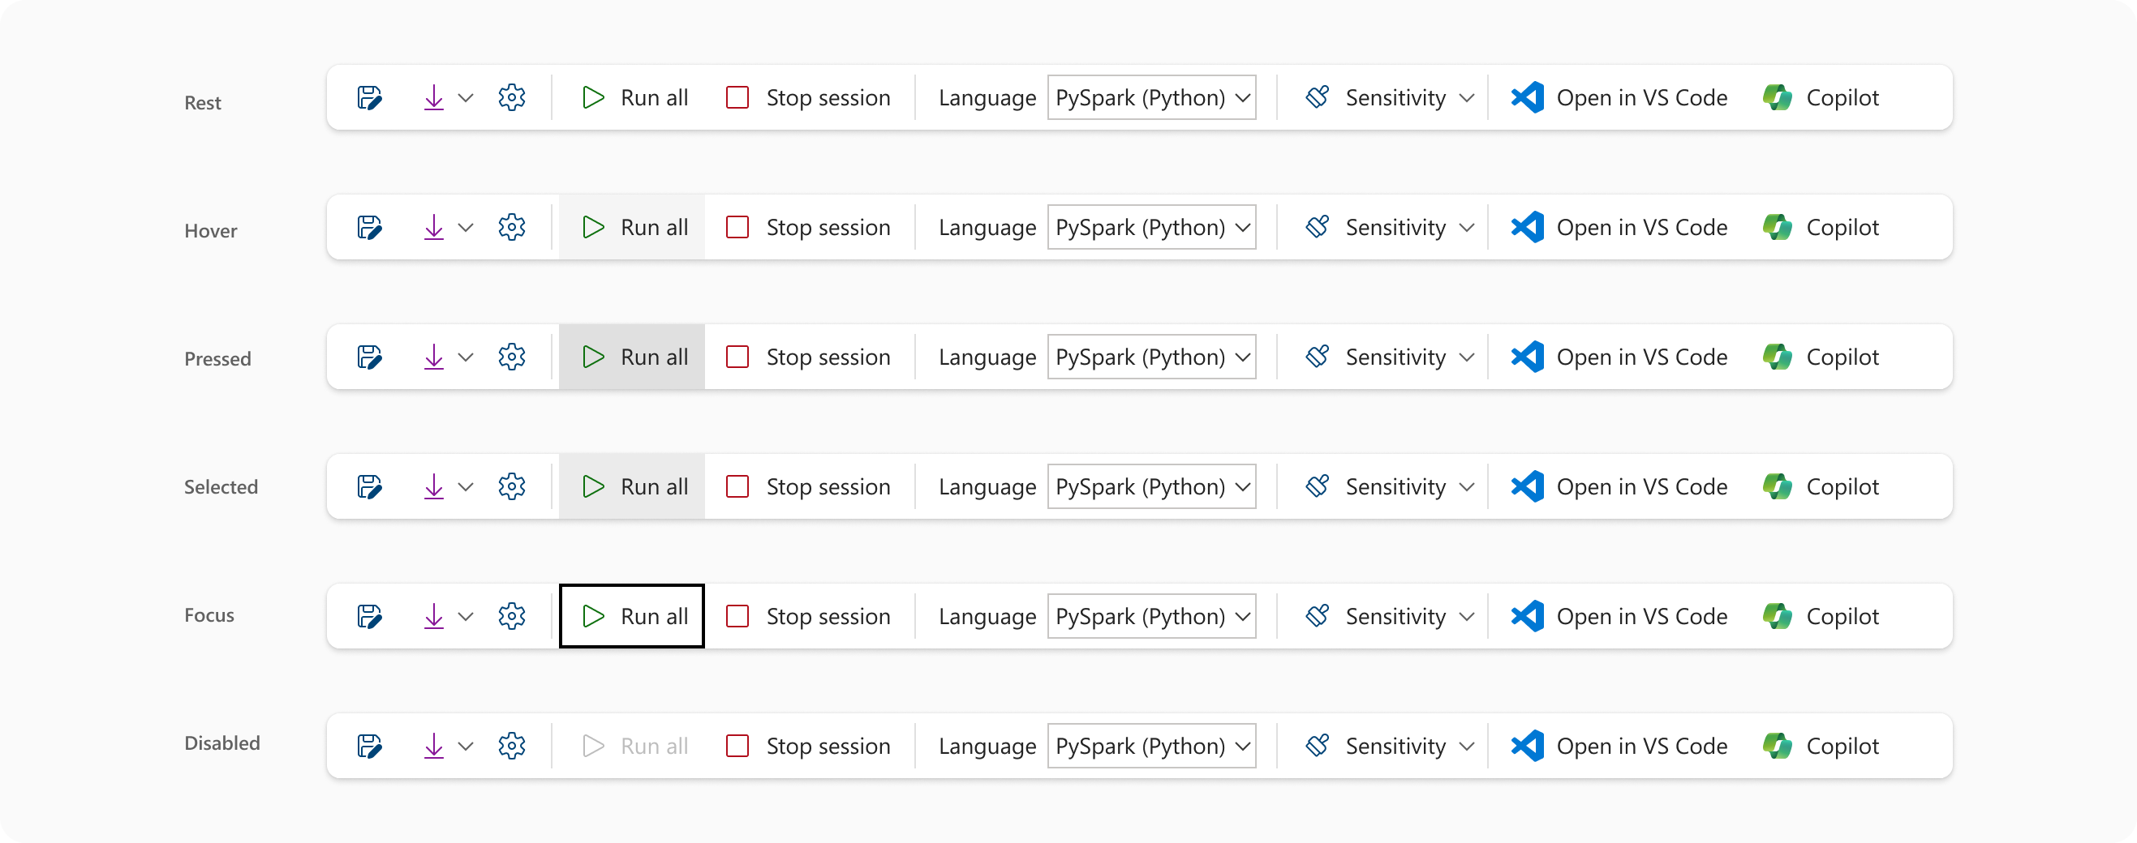Expand Sensitivity dropdown in Pressed row
This screenshot has width=2137, height=843.
coord(1467,357)
